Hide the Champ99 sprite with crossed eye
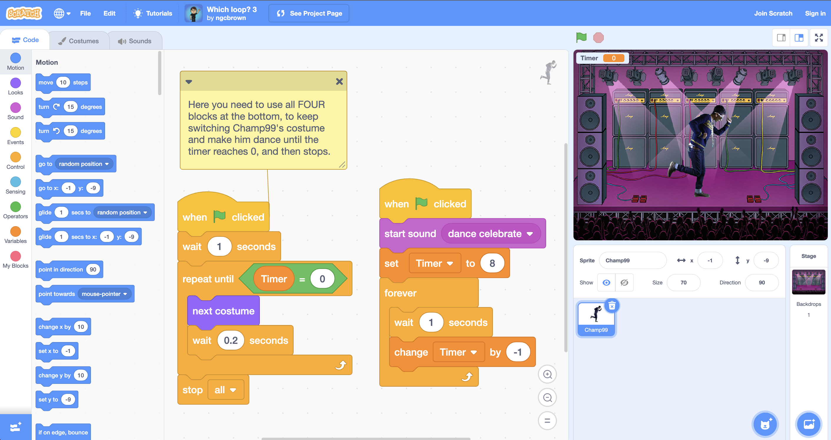The height and width of the screenshot is (440, 831). click(x=624, y=282)
